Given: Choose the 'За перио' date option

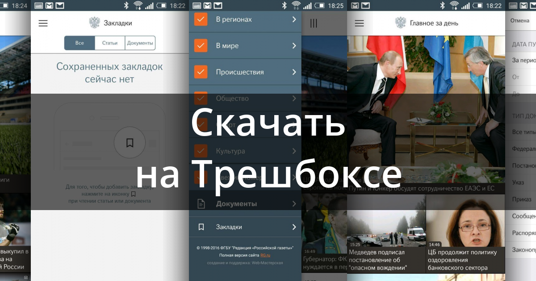Looking at the screenshot, I should [x=523, y=60].
